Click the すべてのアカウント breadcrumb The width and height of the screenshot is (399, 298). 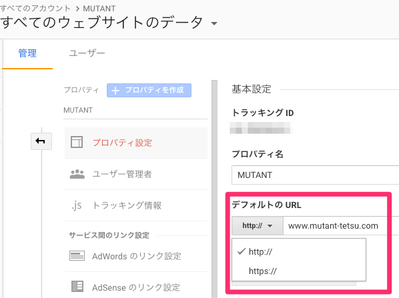pyautogui.click(x=35, y=9)
